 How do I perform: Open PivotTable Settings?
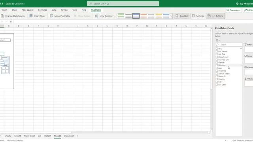[198, 16]
